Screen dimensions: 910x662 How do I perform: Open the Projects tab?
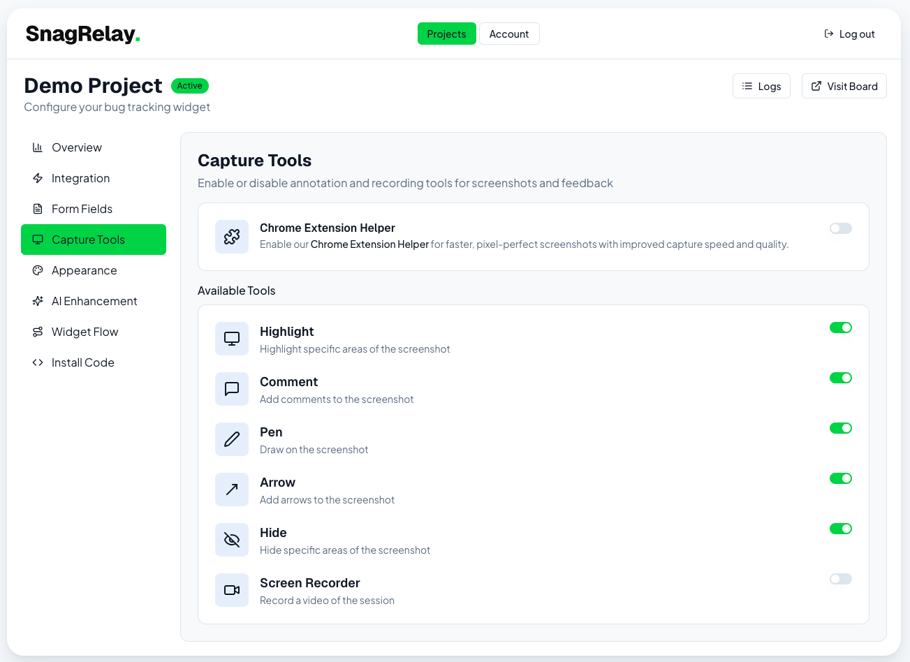pos(447,34)
